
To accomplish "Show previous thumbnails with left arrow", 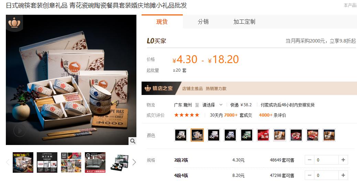I will pos(8,162).
